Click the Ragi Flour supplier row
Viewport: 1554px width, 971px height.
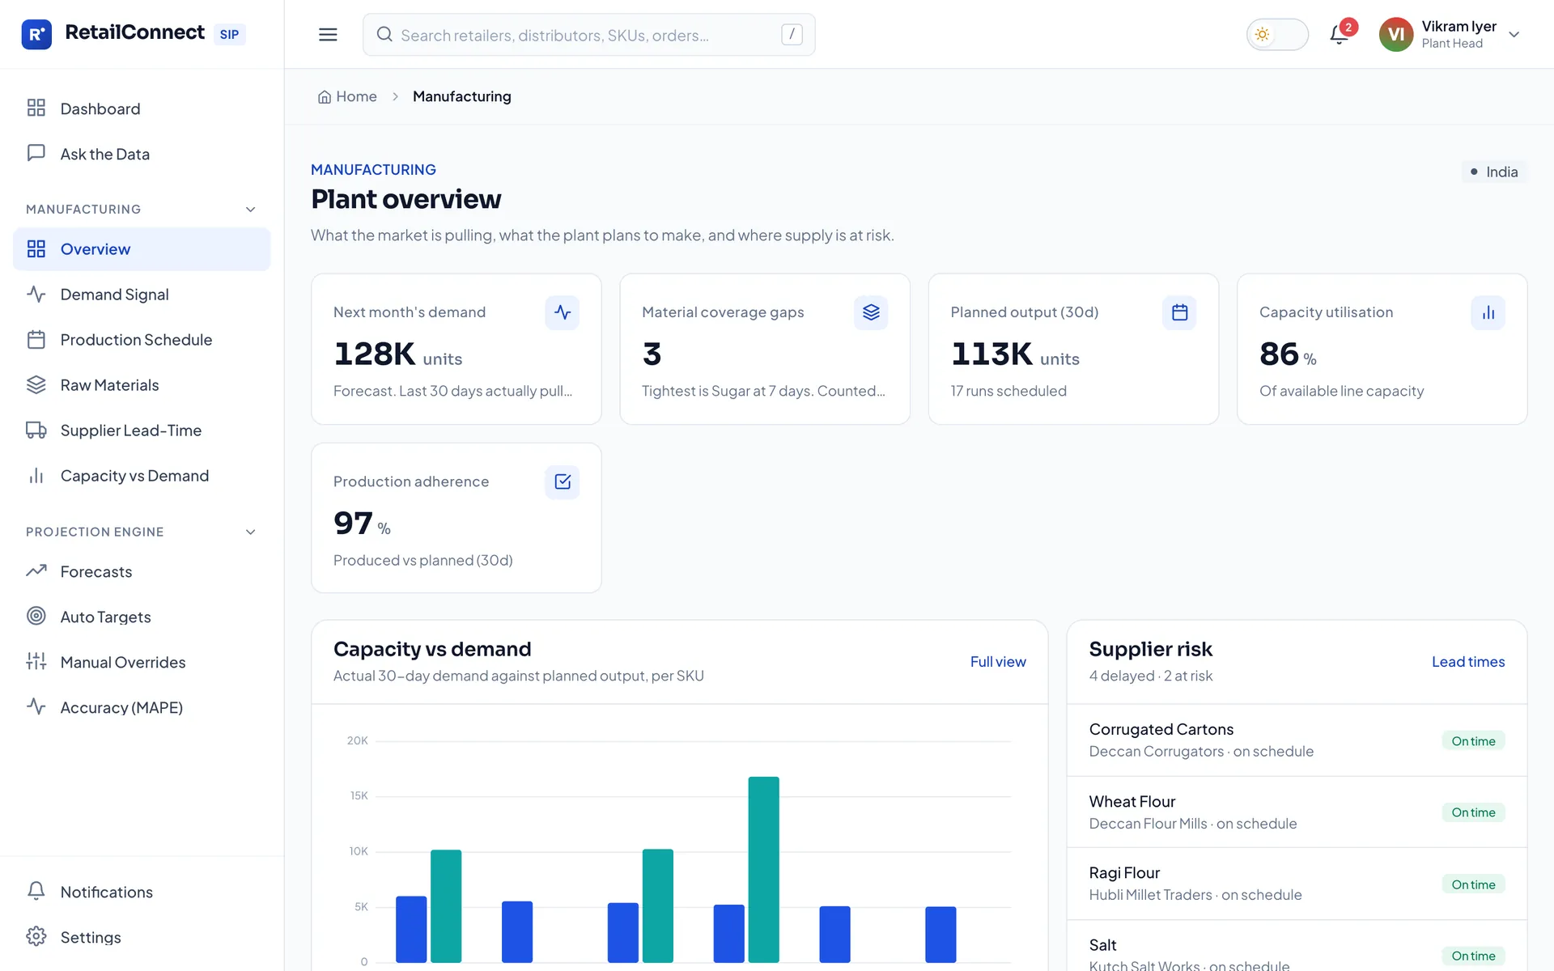tap(1297, 884)
